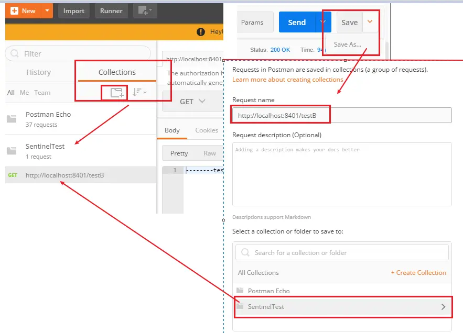Click the Save button

click(350, 23)
